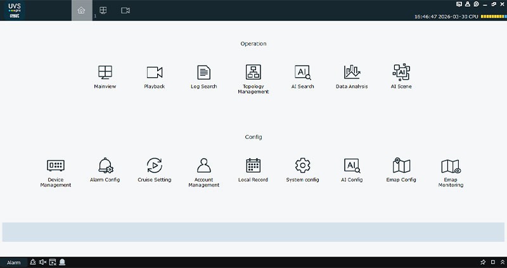507x268 pixels.
Task: Open the user account menu icon
Action: point(467,4)
